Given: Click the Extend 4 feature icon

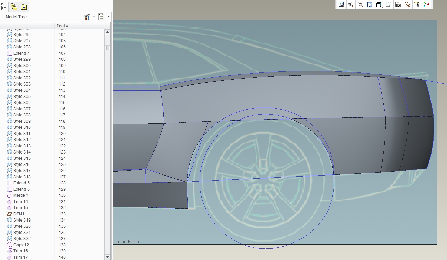Looking at the screenshot, I should tap(10, 53).
